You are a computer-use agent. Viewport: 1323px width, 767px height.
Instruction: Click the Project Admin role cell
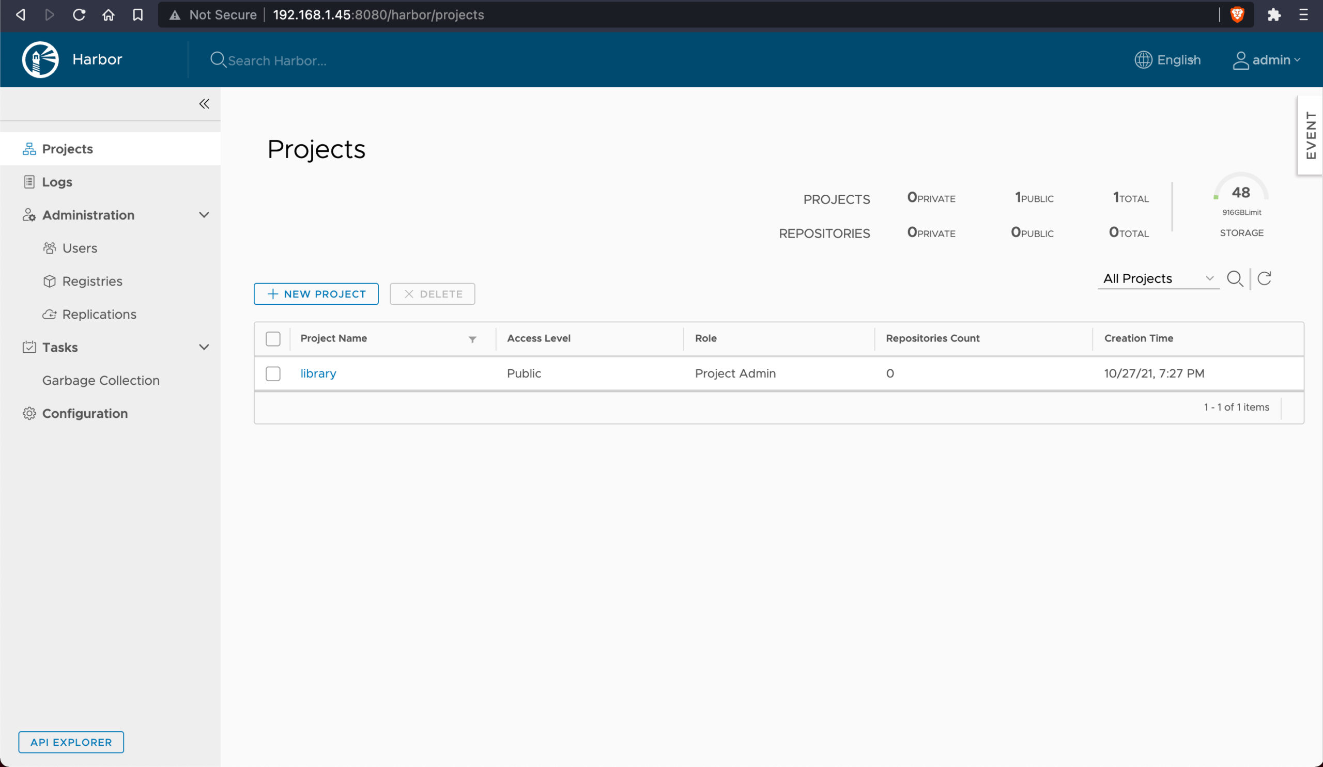(735, 373)
